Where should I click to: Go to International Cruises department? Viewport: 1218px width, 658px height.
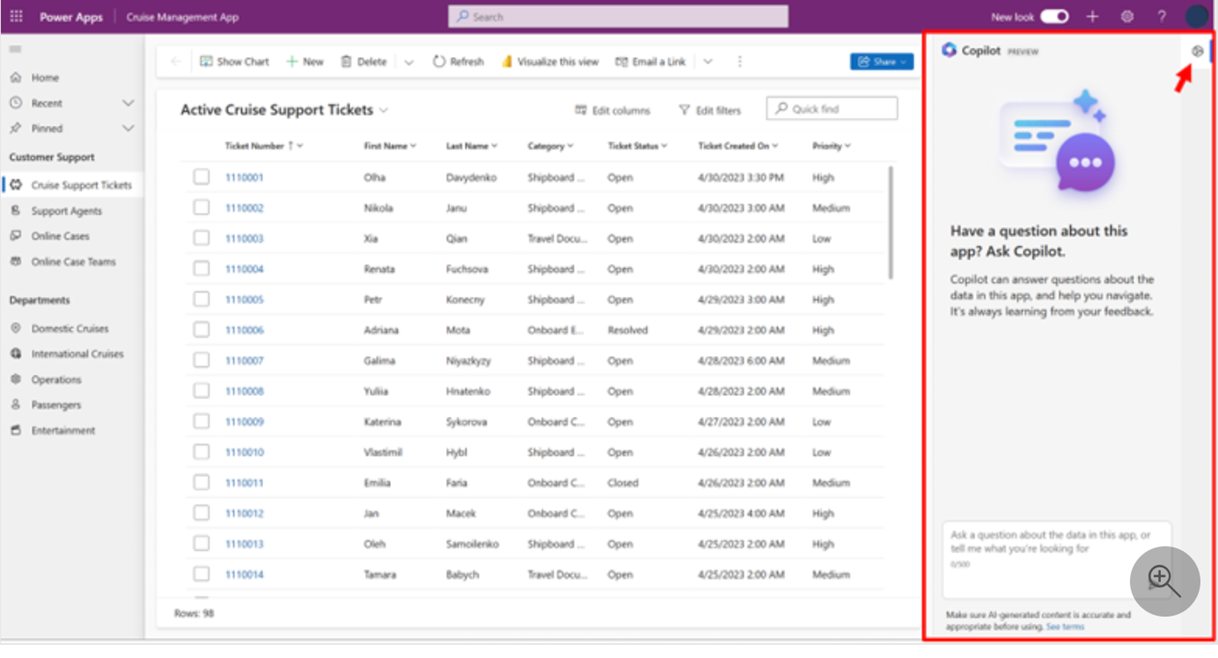click(77, 354)
